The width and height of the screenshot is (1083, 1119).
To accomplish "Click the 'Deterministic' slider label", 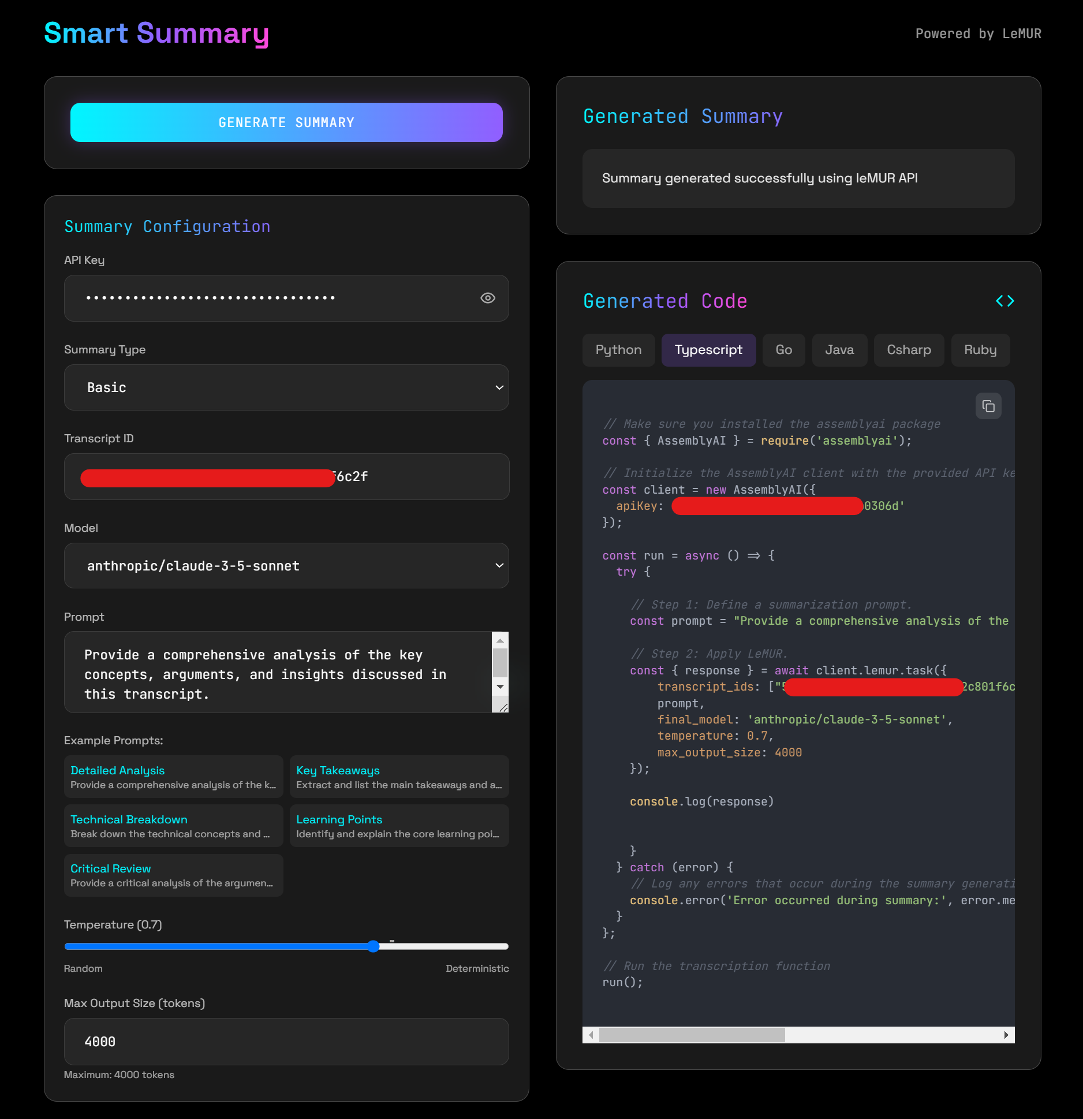I will (477, 968).
